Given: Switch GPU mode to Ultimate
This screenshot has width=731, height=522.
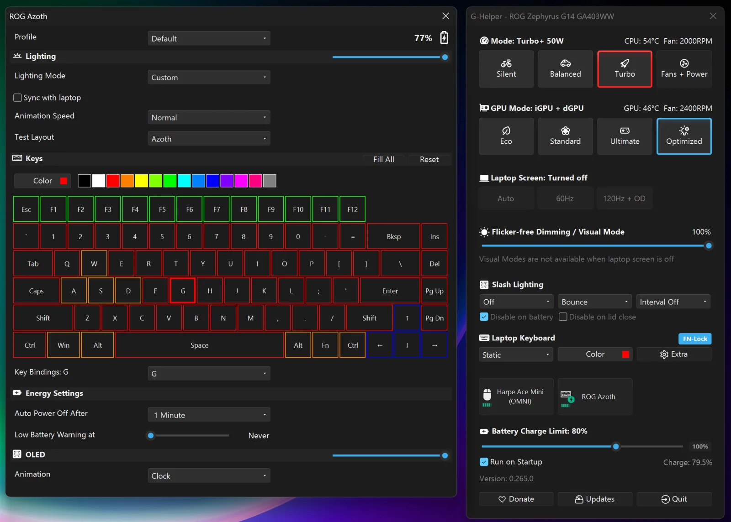Looking at the screenshot, I should pyautogui.click(x=625, y=136).
